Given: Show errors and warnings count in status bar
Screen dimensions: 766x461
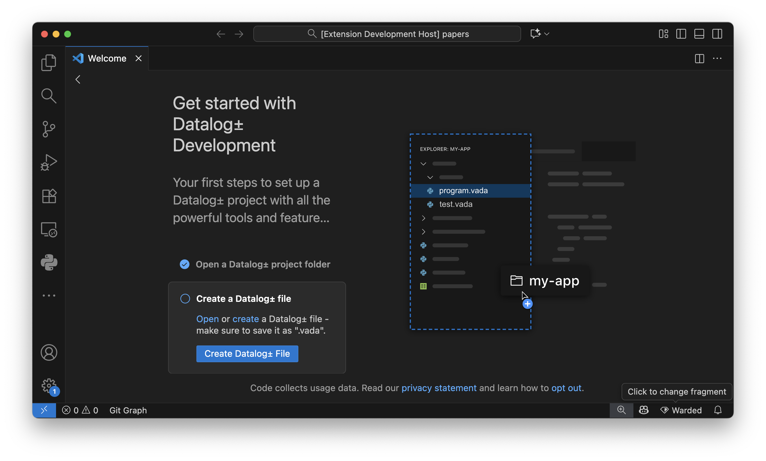Looking at the screenshot, I should (x=80, y=410).
